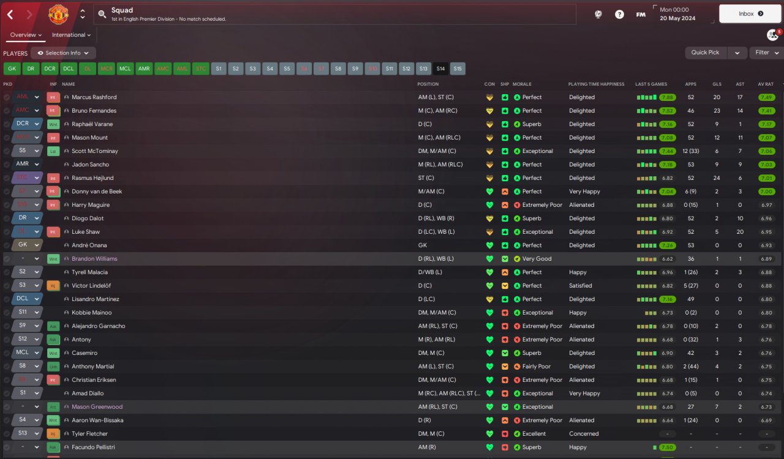Tick selection circle beside Brandon Williams
The image size is (784, 459).
click(7, 259)
